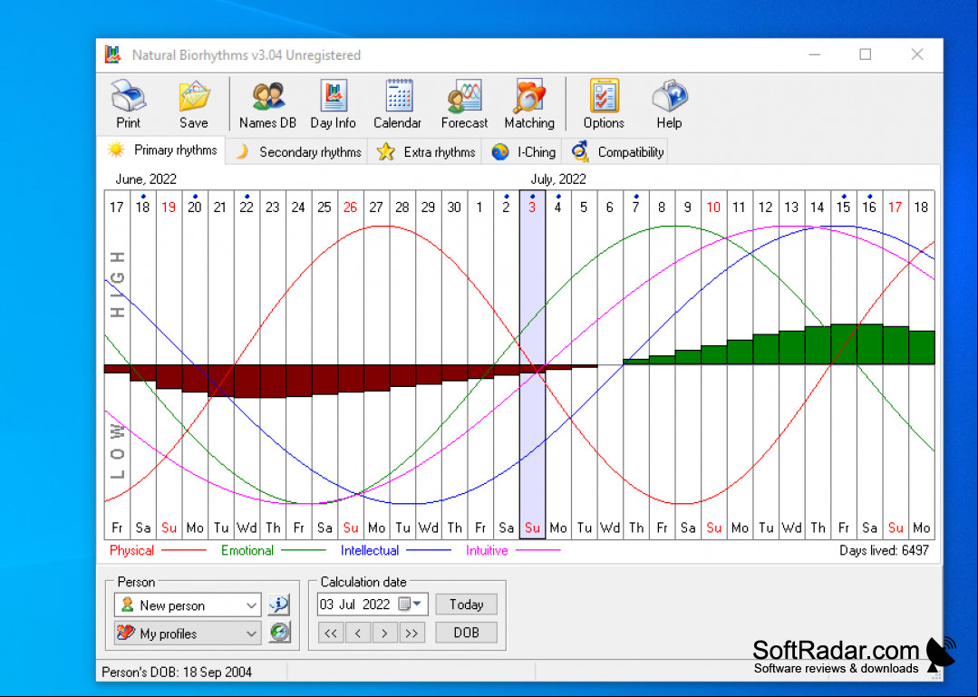Select the June 27 day column header
Screen dimensions: 978x697
click(376, 207)
